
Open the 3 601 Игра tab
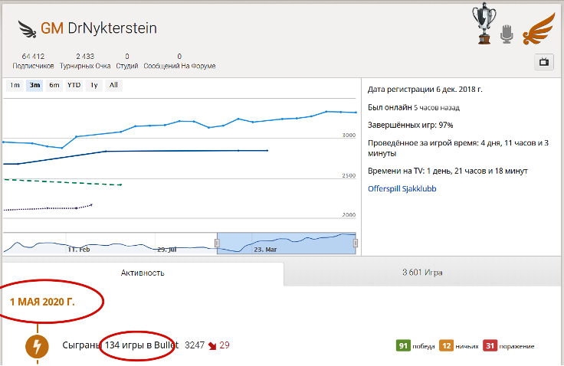423,273
